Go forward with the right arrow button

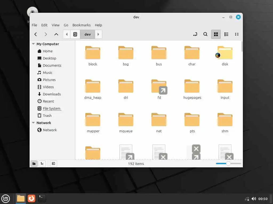(46, 34)
